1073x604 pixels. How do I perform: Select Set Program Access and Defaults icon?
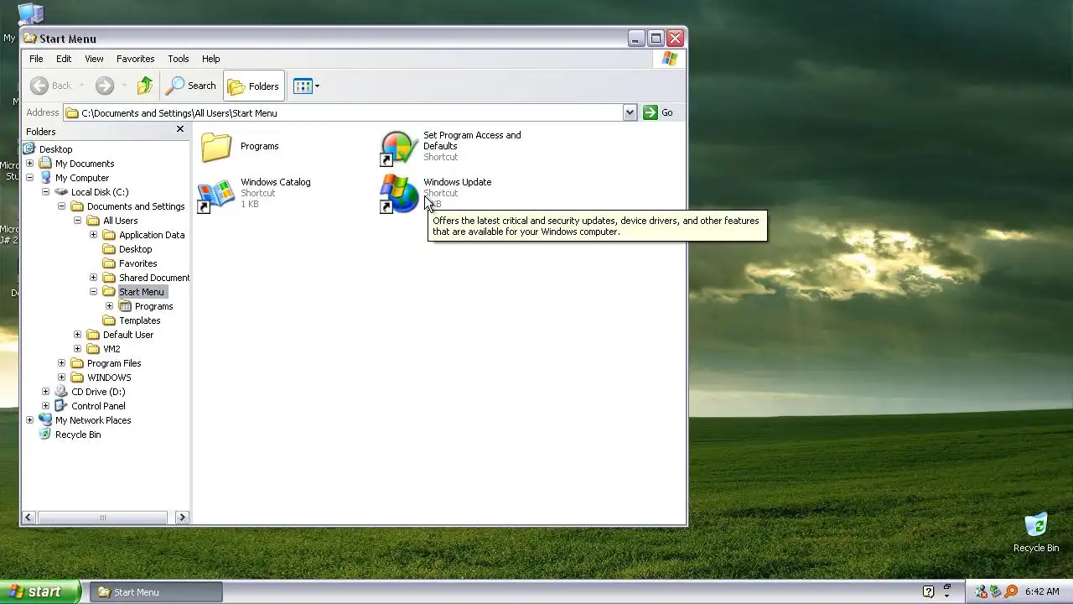[x=399, y=148]
